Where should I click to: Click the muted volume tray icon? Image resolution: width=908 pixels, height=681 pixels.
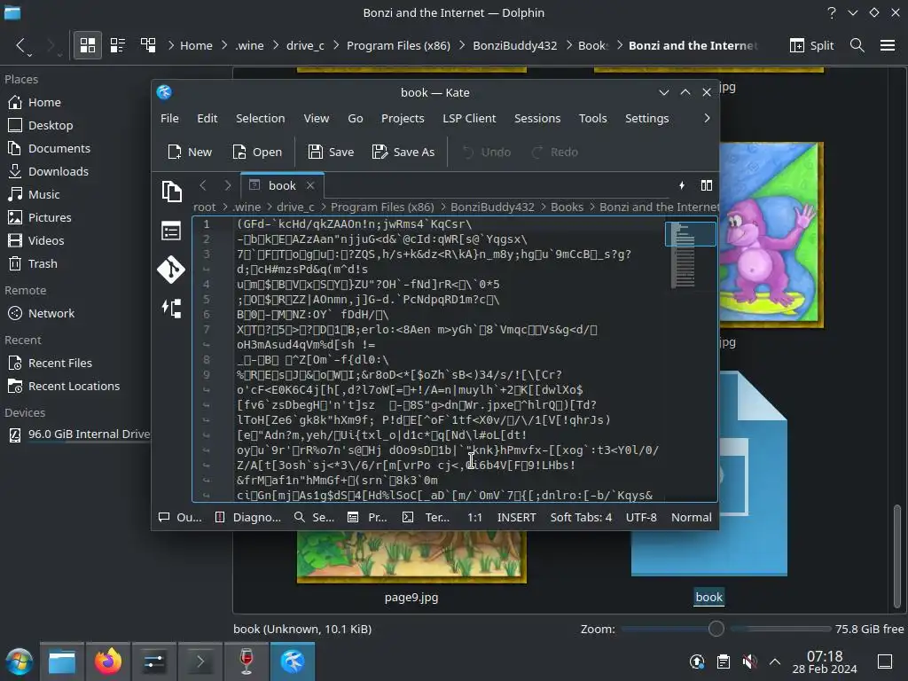pyautogui.click(x=749, y=661)
